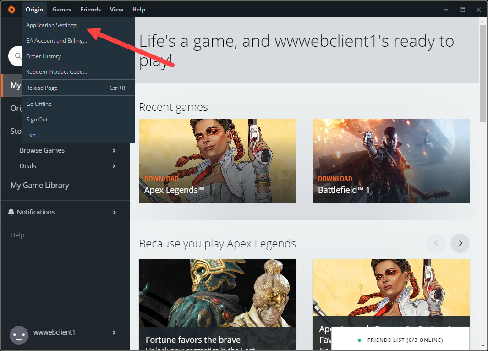Open the Fortune favors the brave card
The width and height of the screenshot is (488, 351).
pyautogui.click(x=217, y=304)
